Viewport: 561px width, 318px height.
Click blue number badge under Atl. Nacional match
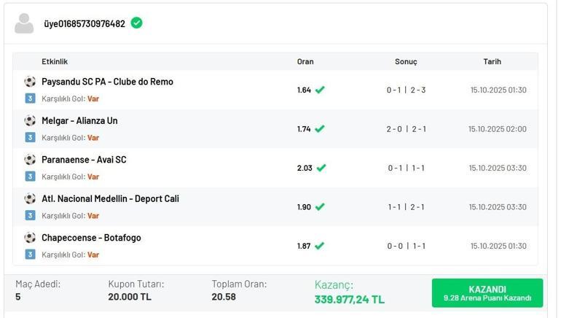(30, 215)
